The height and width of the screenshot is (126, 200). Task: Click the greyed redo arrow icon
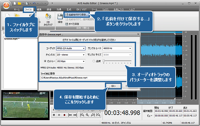pos(42,3)
